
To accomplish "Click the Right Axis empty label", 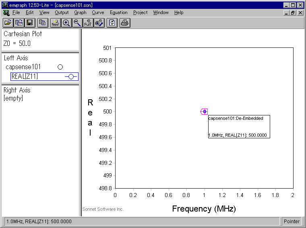I will coord(13,98).
